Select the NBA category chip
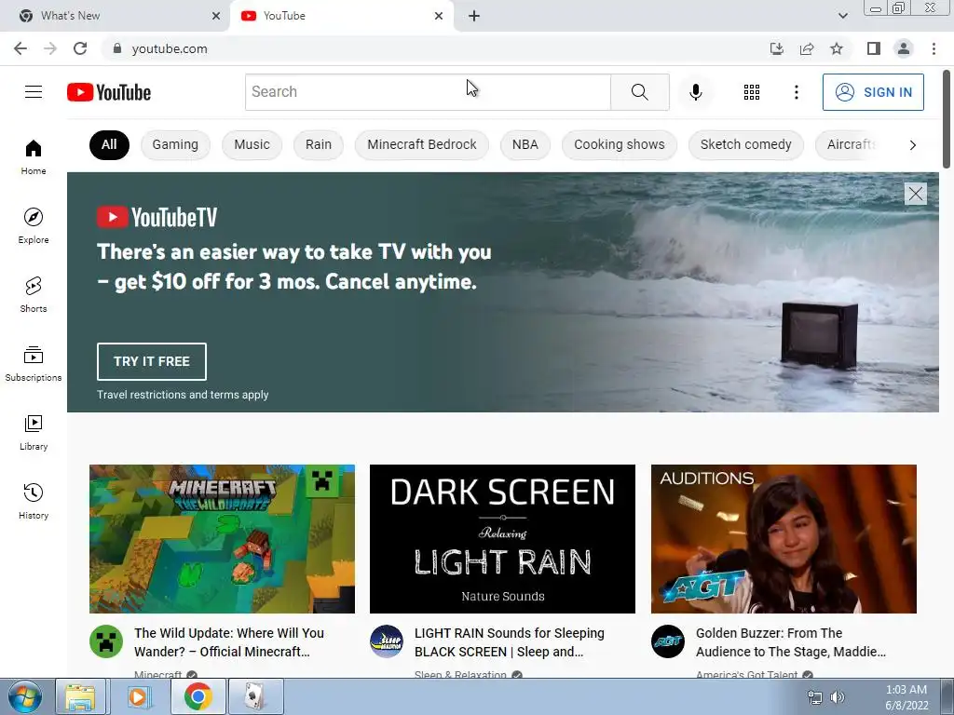Image resolution: width=954 pixels, height=715 pixels. (525, 144)
